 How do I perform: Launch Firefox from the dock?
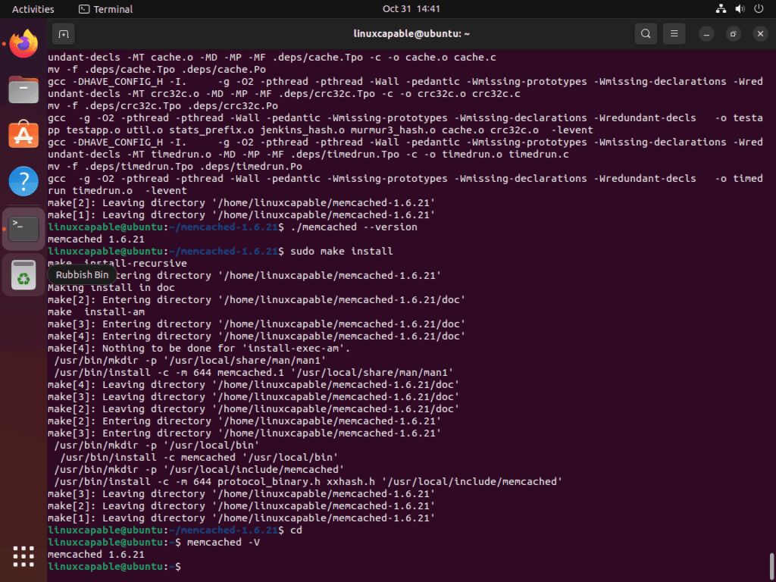pyautogui.click(x=23, y=43)
